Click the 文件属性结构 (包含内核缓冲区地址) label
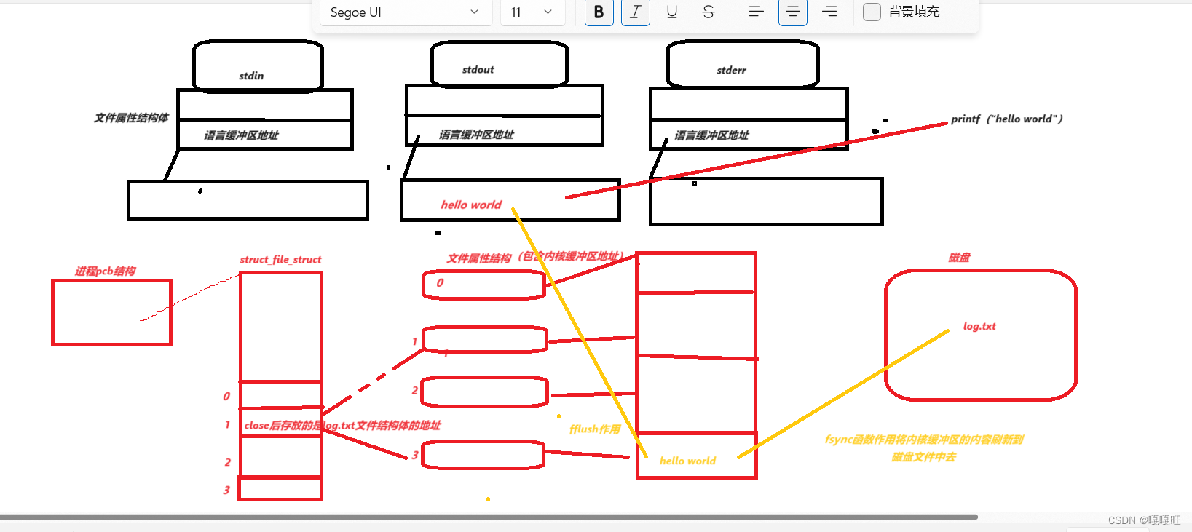Screen dimensions: 1192x532 pos(535,258)
